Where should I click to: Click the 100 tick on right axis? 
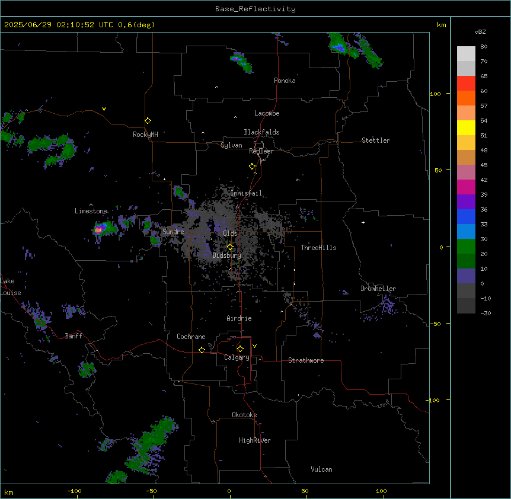(435, 94)
